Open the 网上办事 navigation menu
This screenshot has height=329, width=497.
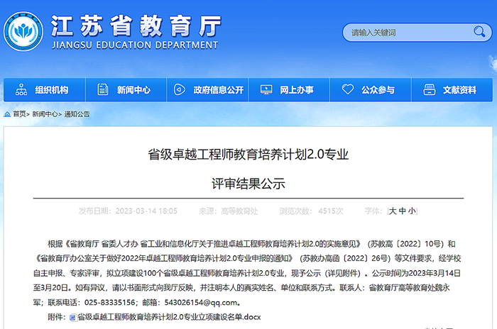296,90
